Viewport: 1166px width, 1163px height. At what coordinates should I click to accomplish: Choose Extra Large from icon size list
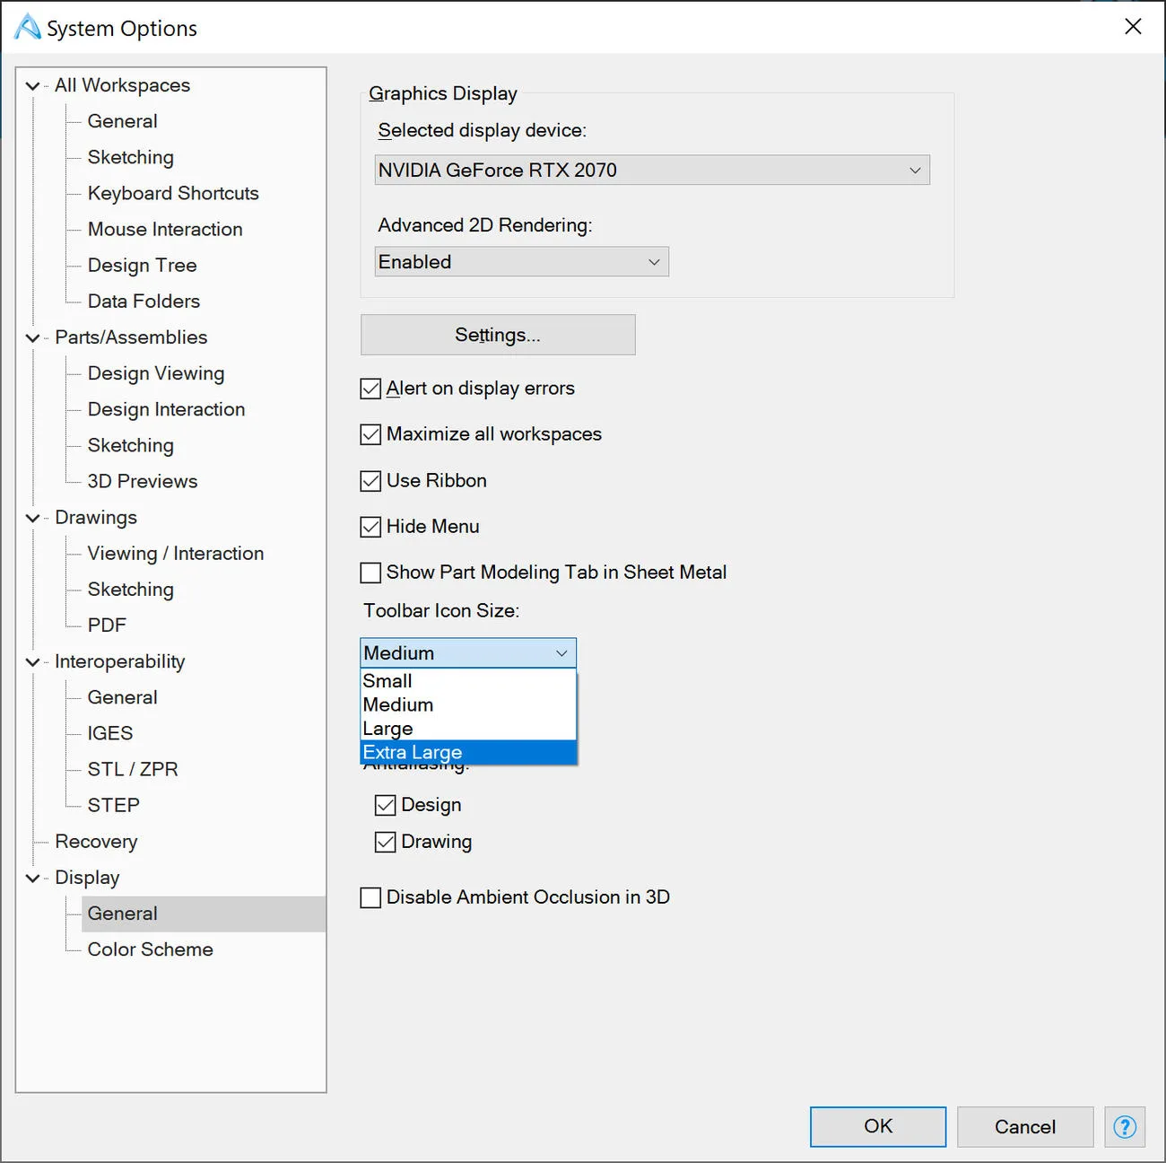click(x=468, y=752)
